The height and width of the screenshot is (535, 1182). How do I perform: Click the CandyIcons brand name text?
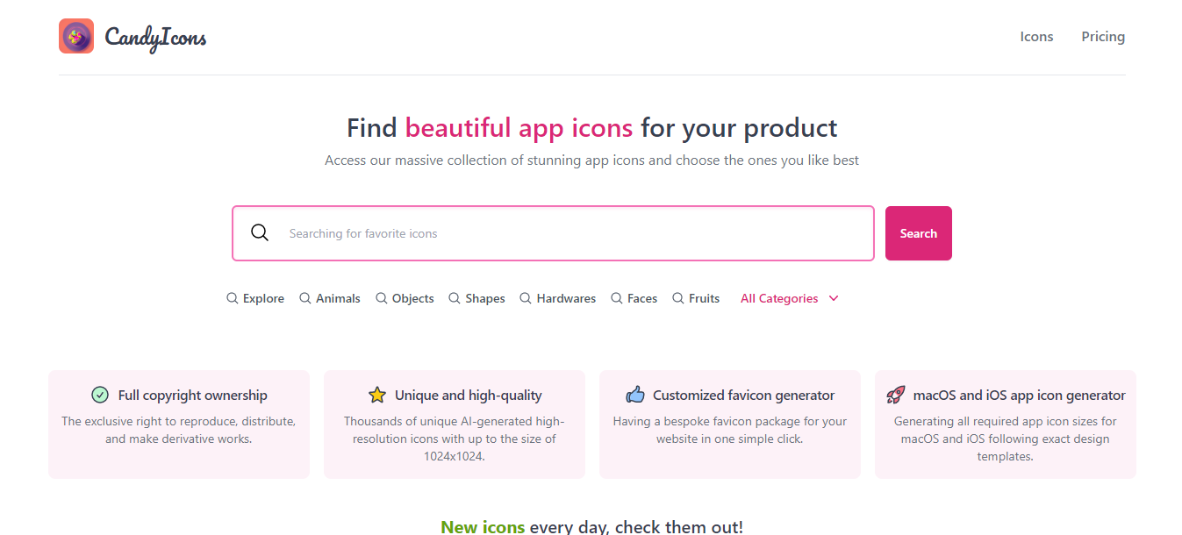point(155,37)
